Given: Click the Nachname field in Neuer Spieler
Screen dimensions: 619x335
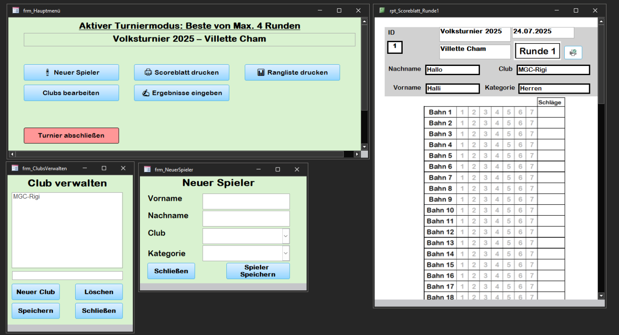Looking at the screenshot, I should 246,218.
